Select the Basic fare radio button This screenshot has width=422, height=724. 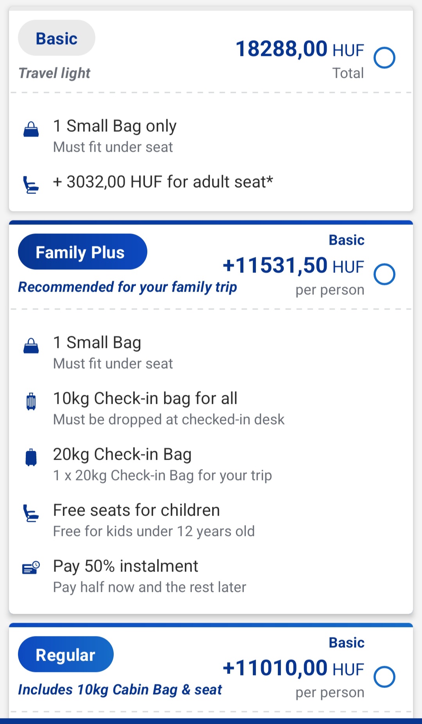(384, 57)
